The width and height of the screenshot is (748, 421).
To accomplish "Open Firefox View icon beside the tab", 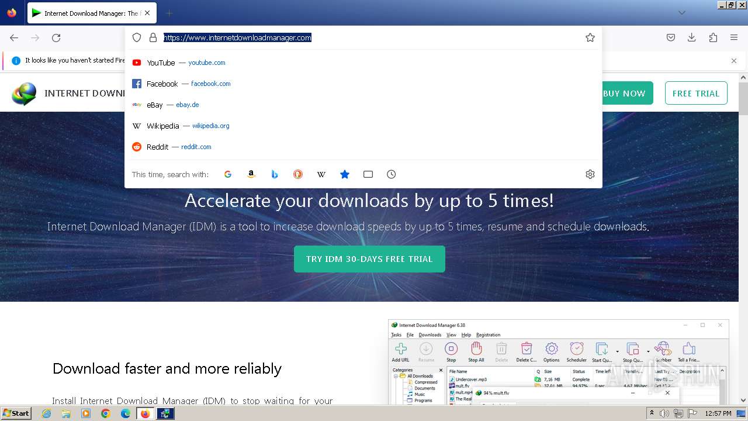I will pyautogui.click(x=12, y=13).
